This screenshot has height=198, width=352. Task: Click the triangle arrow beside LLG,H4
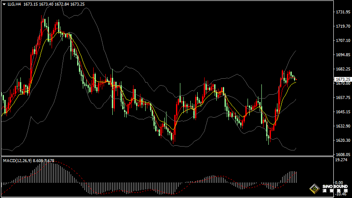[x=4, y=4]
